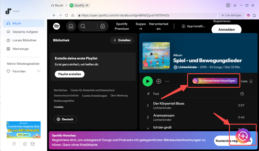259x151 pixels.
Task: Open Rechtliches link
Action: coord(61,90)
